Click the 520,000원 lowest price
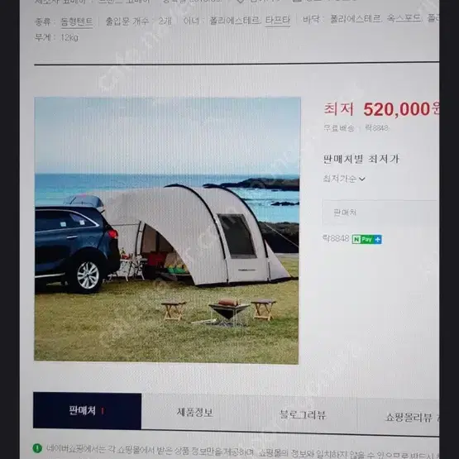The image size is (459, 459). [x=401, y=109]
